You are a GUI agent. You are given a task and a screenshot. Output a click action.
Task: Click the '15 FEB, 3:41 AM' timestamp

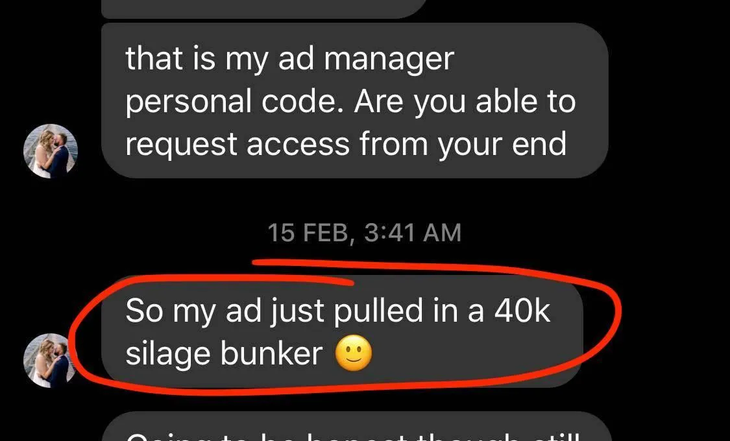364,233
